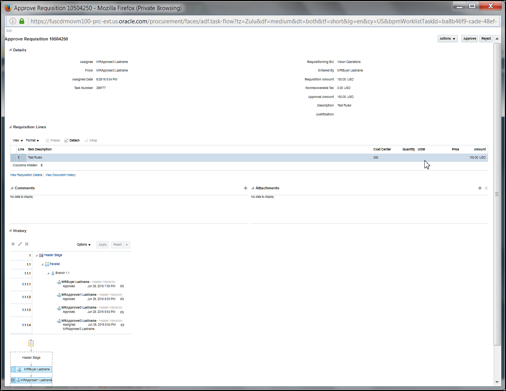This screenshot has height=391, width=506.
Task: Click the Detach icon above Requisition Lines
Action: [x=72, y=140]
